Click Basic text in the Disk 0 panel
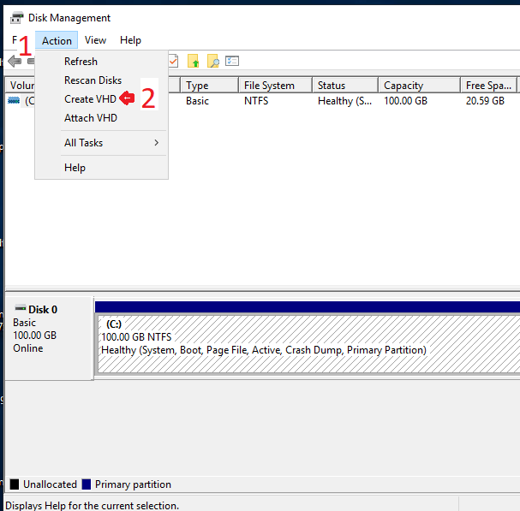Screen dimensions: 520x511 [24, 323]
